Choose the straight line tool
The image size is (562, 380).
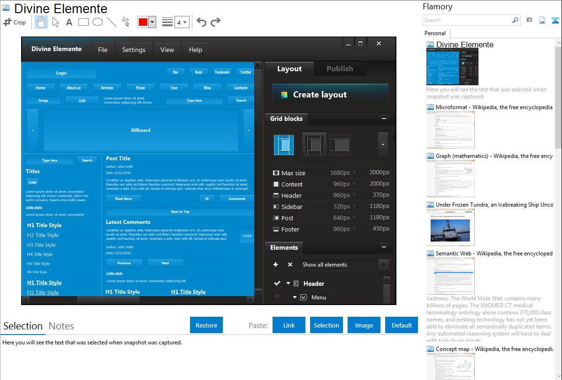(112, 22)
